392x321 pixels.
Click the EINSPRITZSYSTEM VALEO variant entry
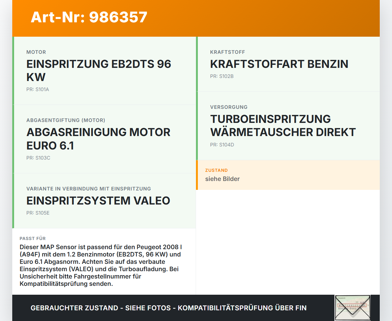click(x=98, y=201)
